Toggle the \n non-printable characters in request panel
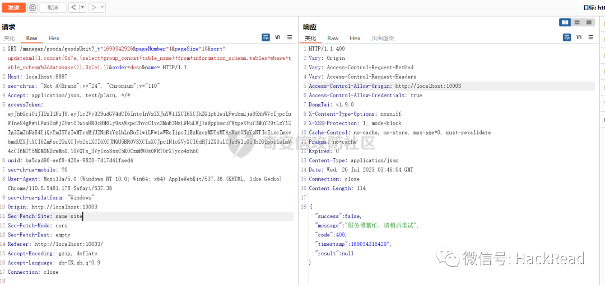 (x=278, y=37)
